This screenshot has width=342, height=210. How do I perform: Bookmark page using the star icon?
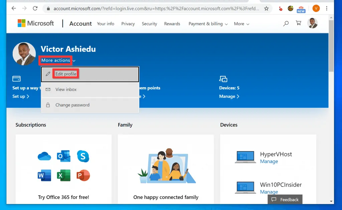pos(266,9)
